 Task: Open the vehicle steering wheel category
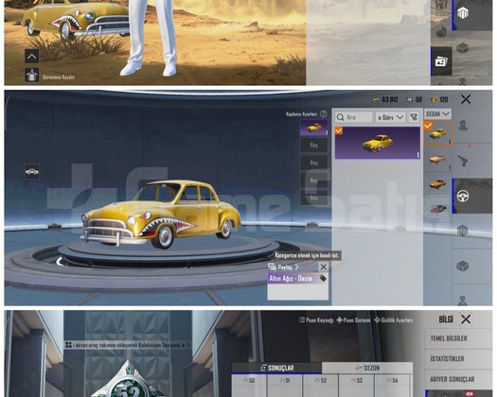click(463, 197)
